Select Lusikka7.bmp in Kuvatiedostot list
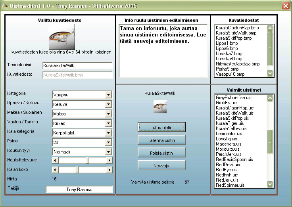292x207 pixels. point(229,54)
